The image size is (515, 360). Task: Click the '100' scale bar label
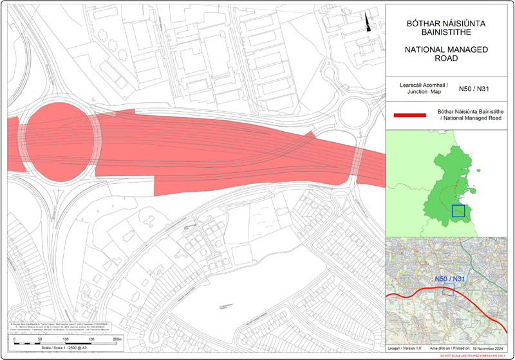[x=66, y=339]
